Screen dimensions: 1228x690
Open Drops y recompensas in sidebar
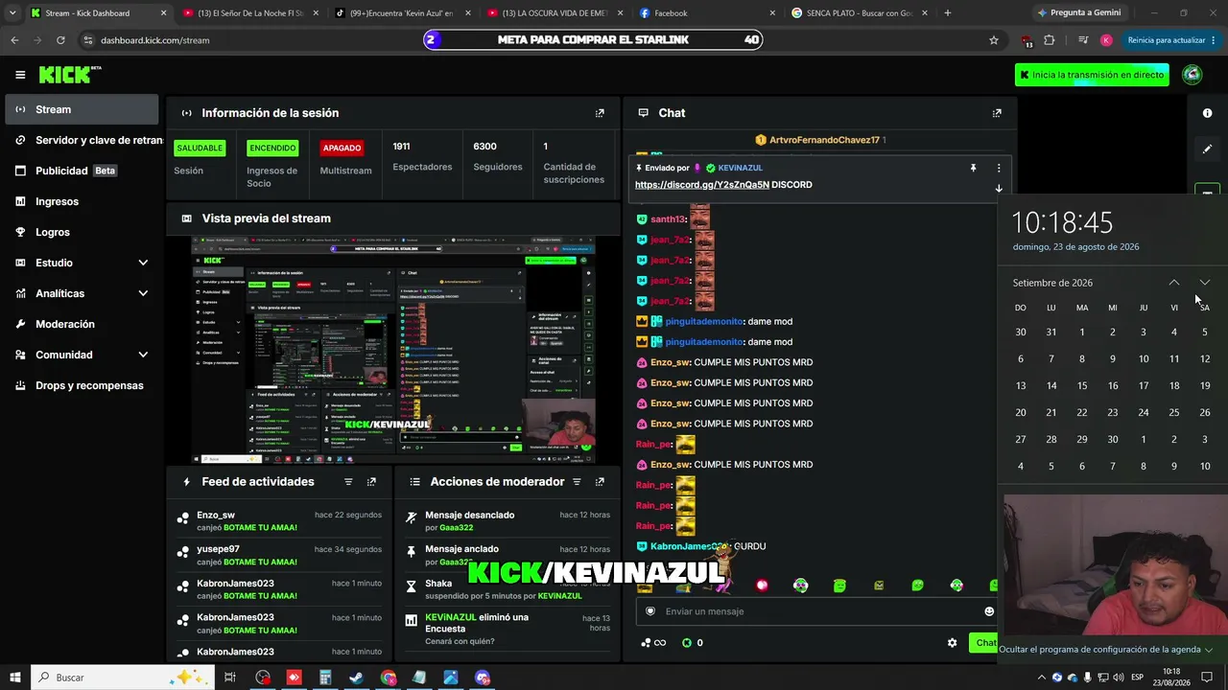pyautogui.click(x=82, y=385)
